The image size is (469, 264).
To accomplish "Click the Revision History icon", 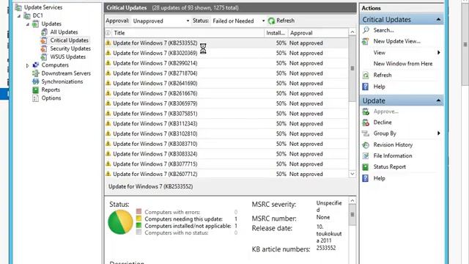I will click(366, 145).
